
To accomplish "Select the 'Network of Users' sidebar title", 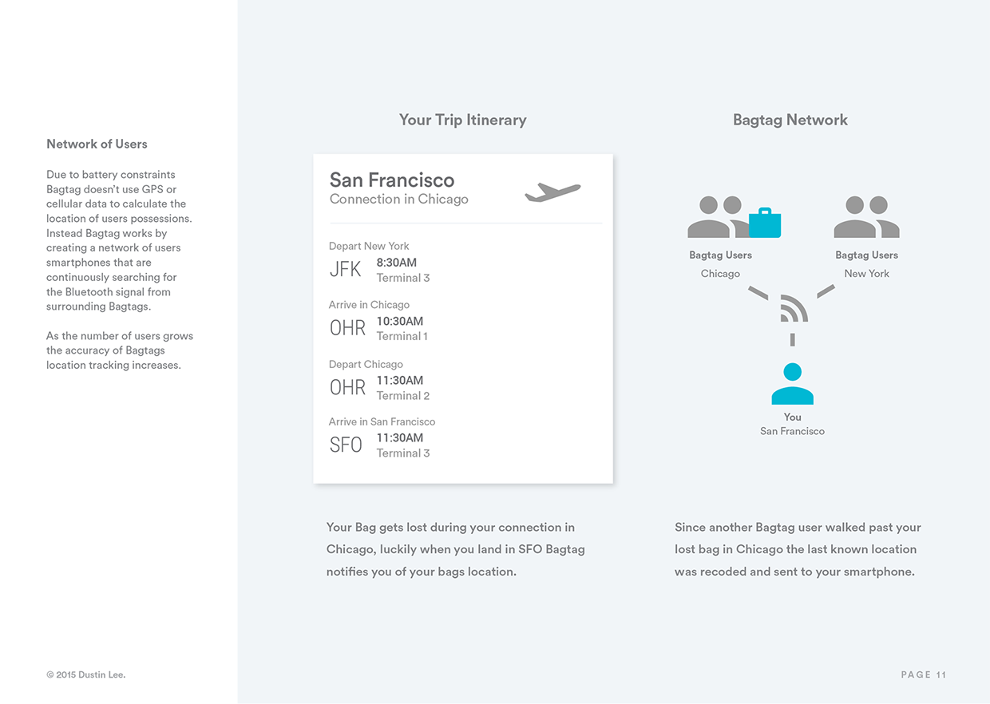I will click(97, 144).
